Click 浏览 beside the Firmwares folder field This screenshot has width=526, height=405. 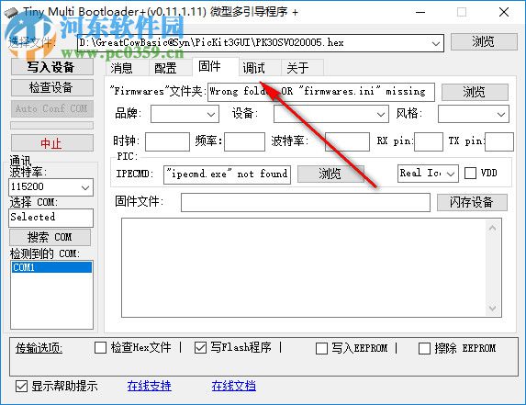(x=475, y=92)
